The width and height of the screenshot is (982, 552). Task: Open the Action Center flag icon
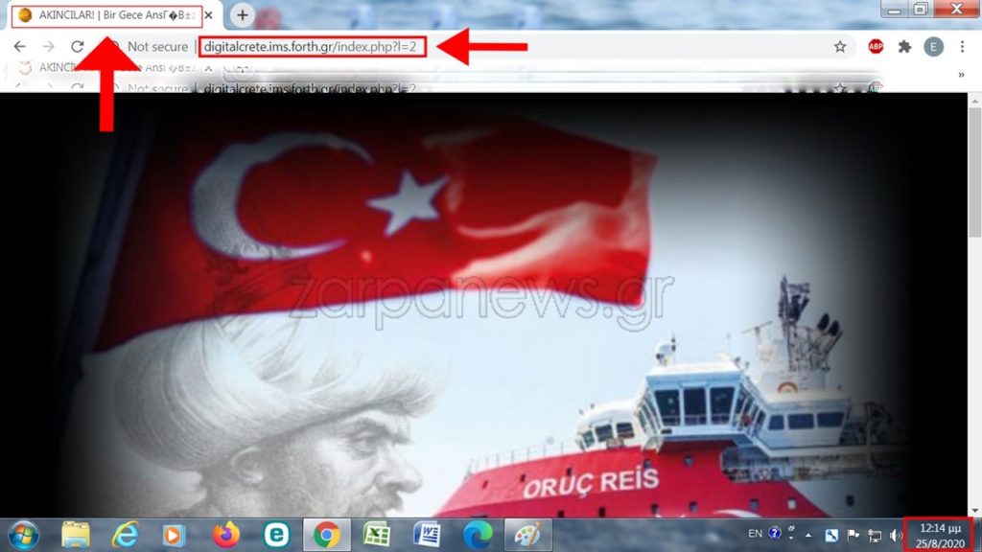853,535
